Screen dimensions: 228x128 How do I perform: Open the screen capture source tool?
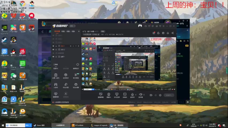tap(101, 95)
